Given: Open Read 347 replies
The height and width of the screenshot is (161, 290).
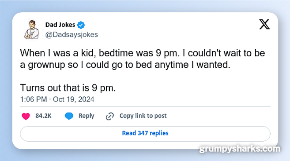Looking at the screenshot, I should coord(145,134).
